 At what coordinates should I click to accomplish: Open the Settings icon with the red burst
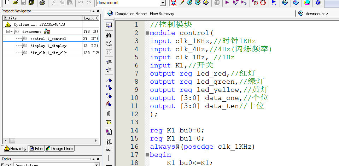click(173, 2)
